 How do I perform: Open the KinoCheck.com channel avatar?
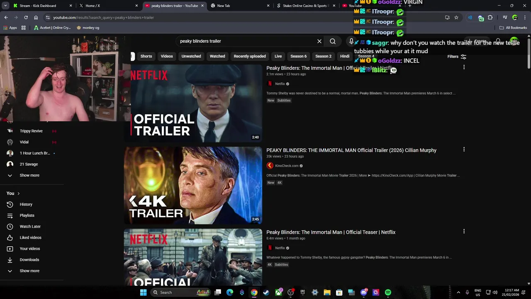(x=270, y=166)
